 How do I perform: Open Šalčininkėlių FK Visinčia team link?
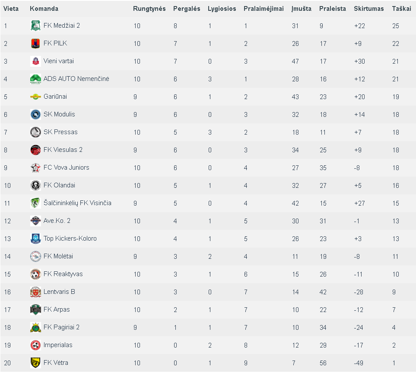(x=77, y=203)
